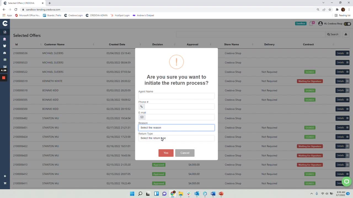Open Windows Start menu
353x198 pixels.
click(132, 194)
